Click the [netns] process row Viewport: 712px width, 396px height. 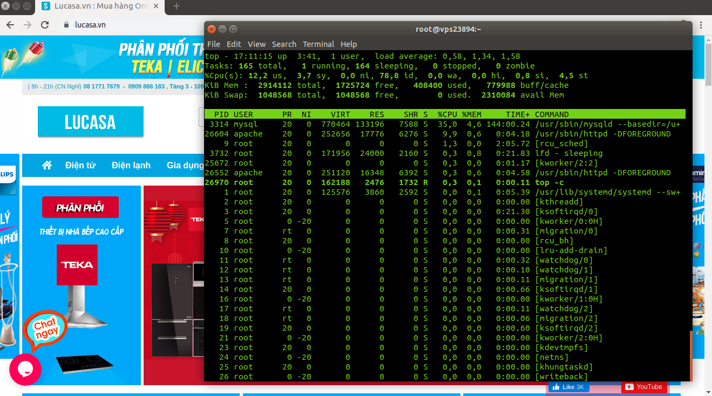445,357
